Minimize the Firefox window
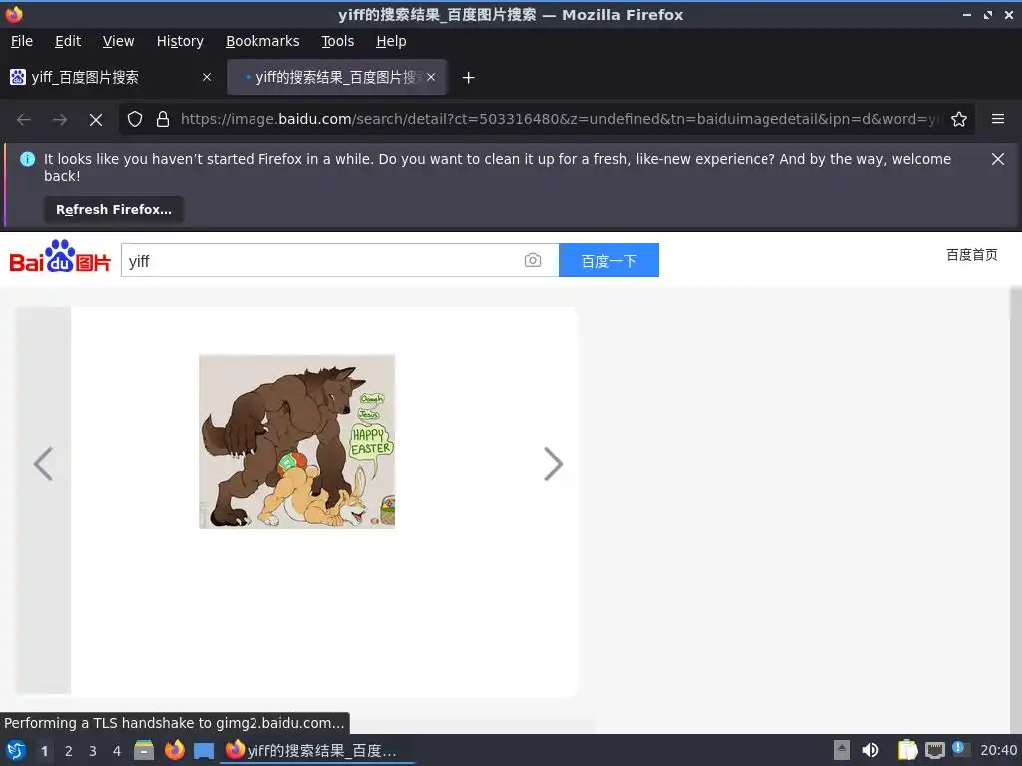 click(x=966, y=14)
